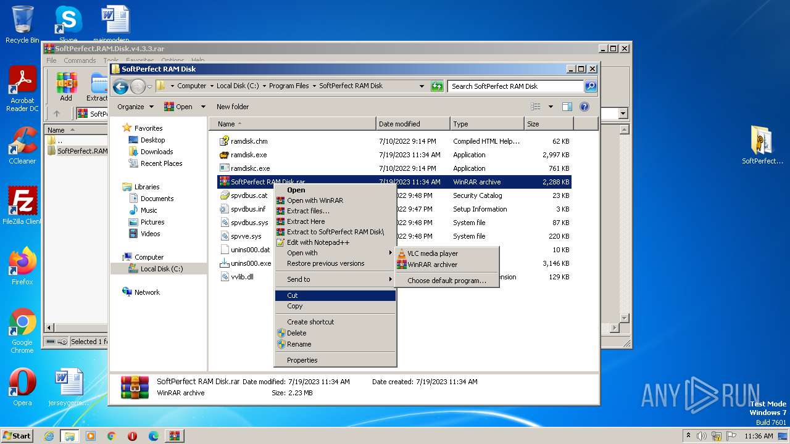Click the WinRAR taskbar button
The height and width of the screenshot is (444, 790).
pos(174,436)
